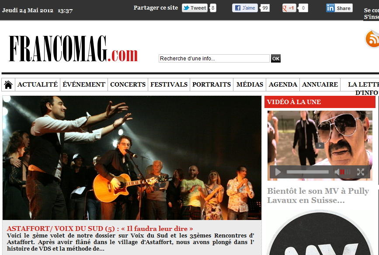Adjust the video volume level bars
This screenshot has height=255, width=379.
345,172
